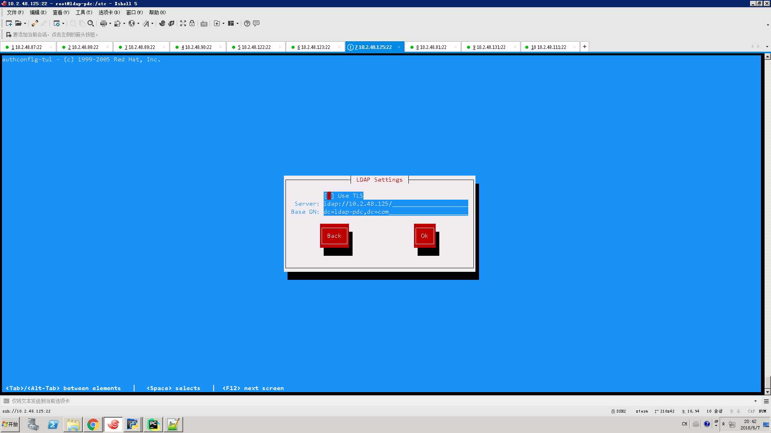Screen dimensions: 771x433
Task: Click the globe encoding icon
Action: click(132, 24)
